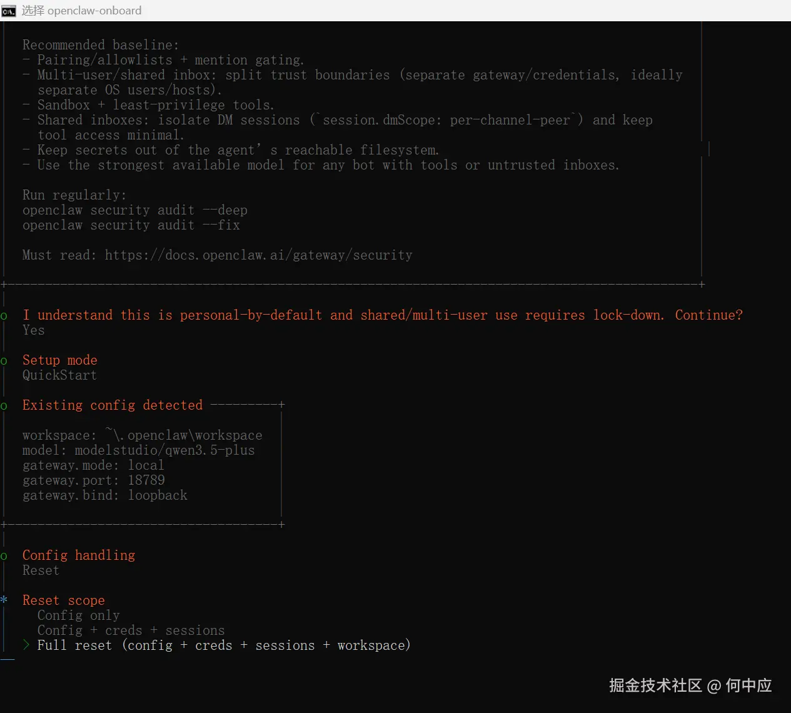The height and width of the screenshot is (713, 791).
Task: Click the 'openclaw security audit --deep' command
Action: click(135, 210)
